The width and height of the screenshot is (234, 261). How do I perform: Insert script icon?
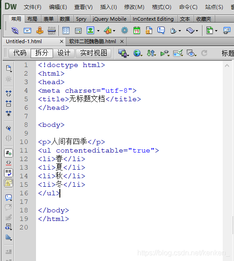pyautogui.click(x=190, y=31)
